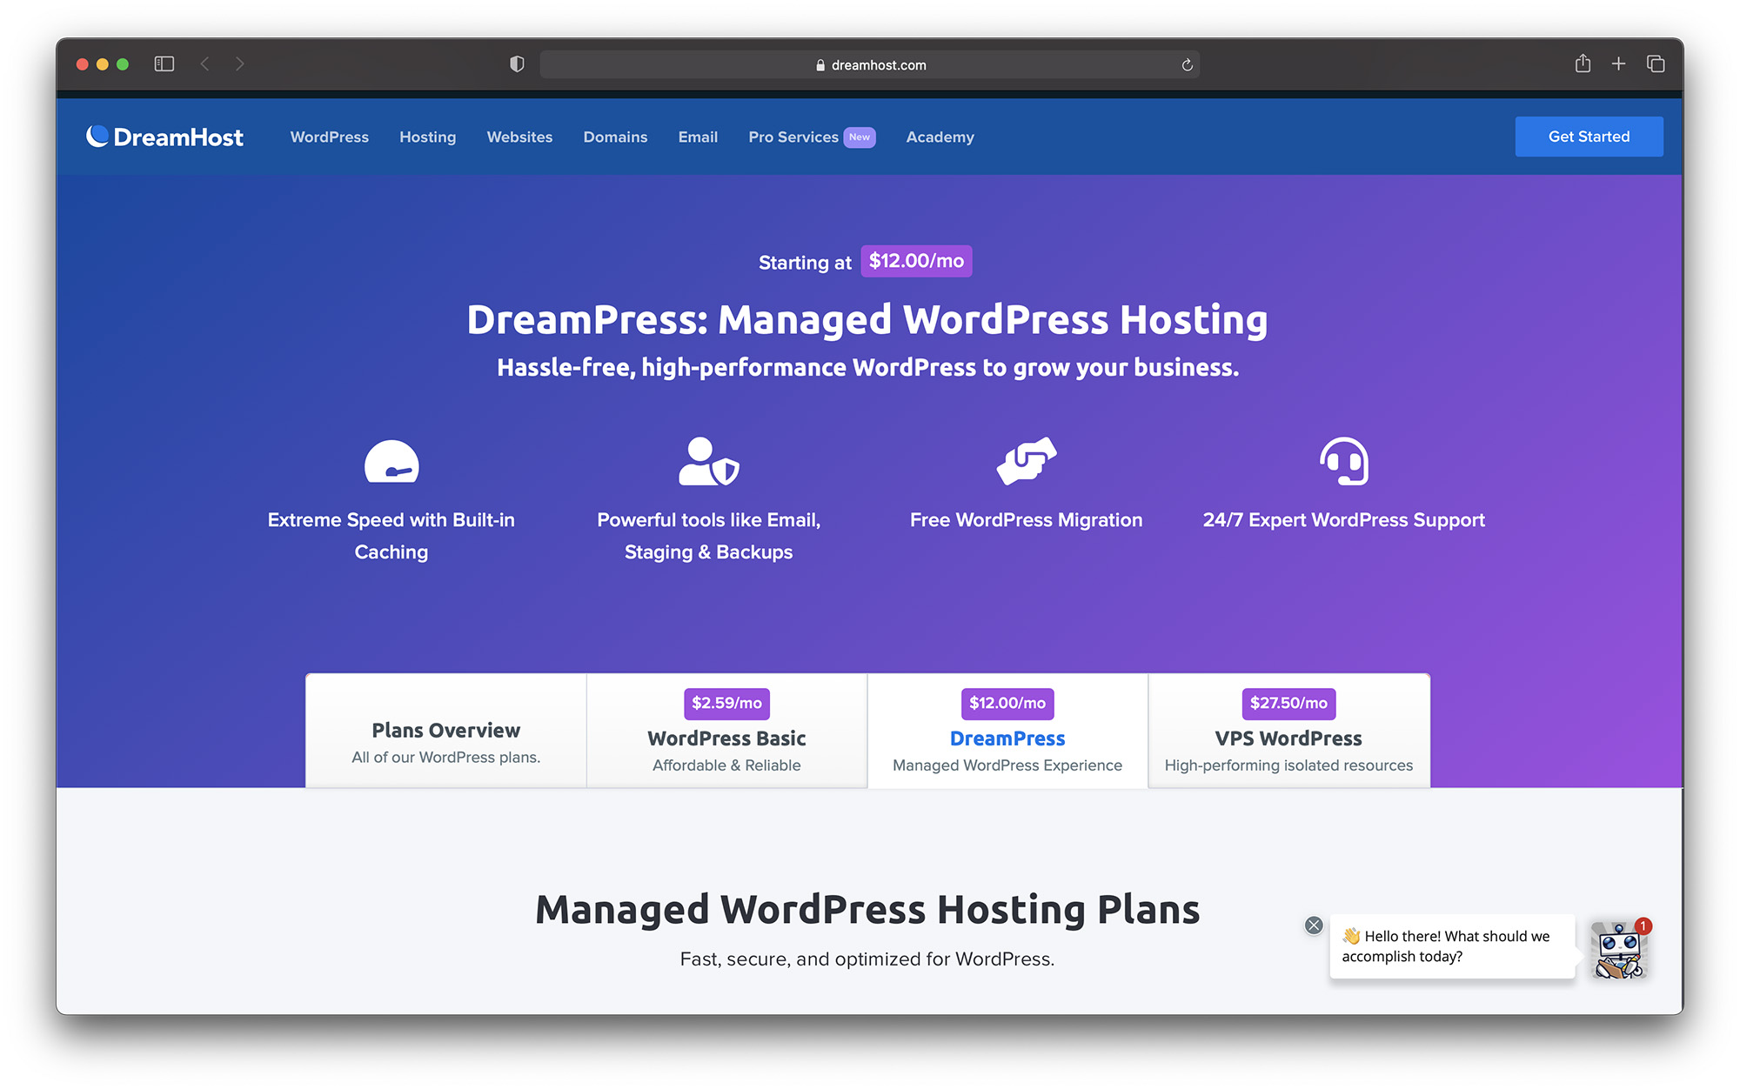The height and width of the screenshot is (1089, 1740).
Task: Dismiss the chat greeting bubble
Action: (x=1314, y=925)
